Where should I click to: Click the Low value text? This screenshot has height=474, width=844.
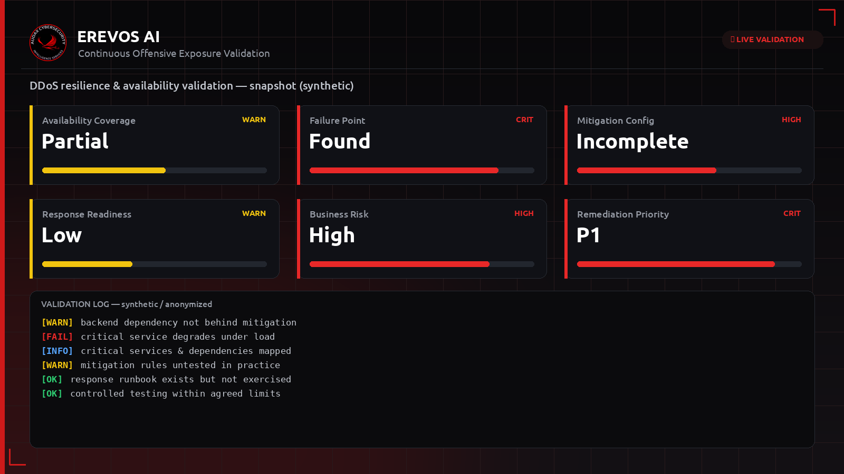coord(62,235)
